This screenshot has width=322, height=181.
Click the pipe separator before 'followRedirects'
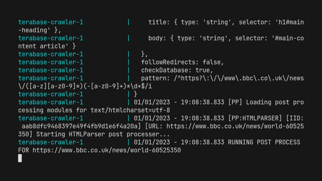(x=129, y=62)
